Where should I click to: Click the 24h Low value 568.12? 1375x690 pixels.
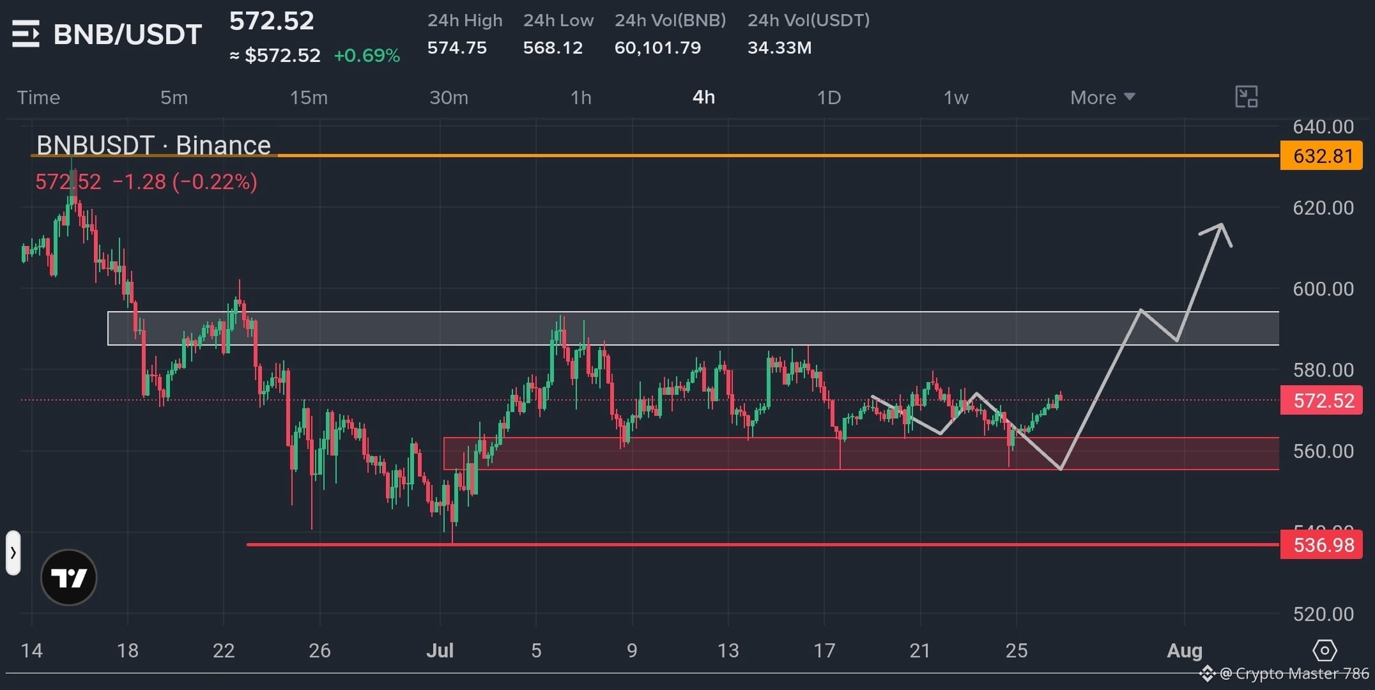tap(553, 48)
